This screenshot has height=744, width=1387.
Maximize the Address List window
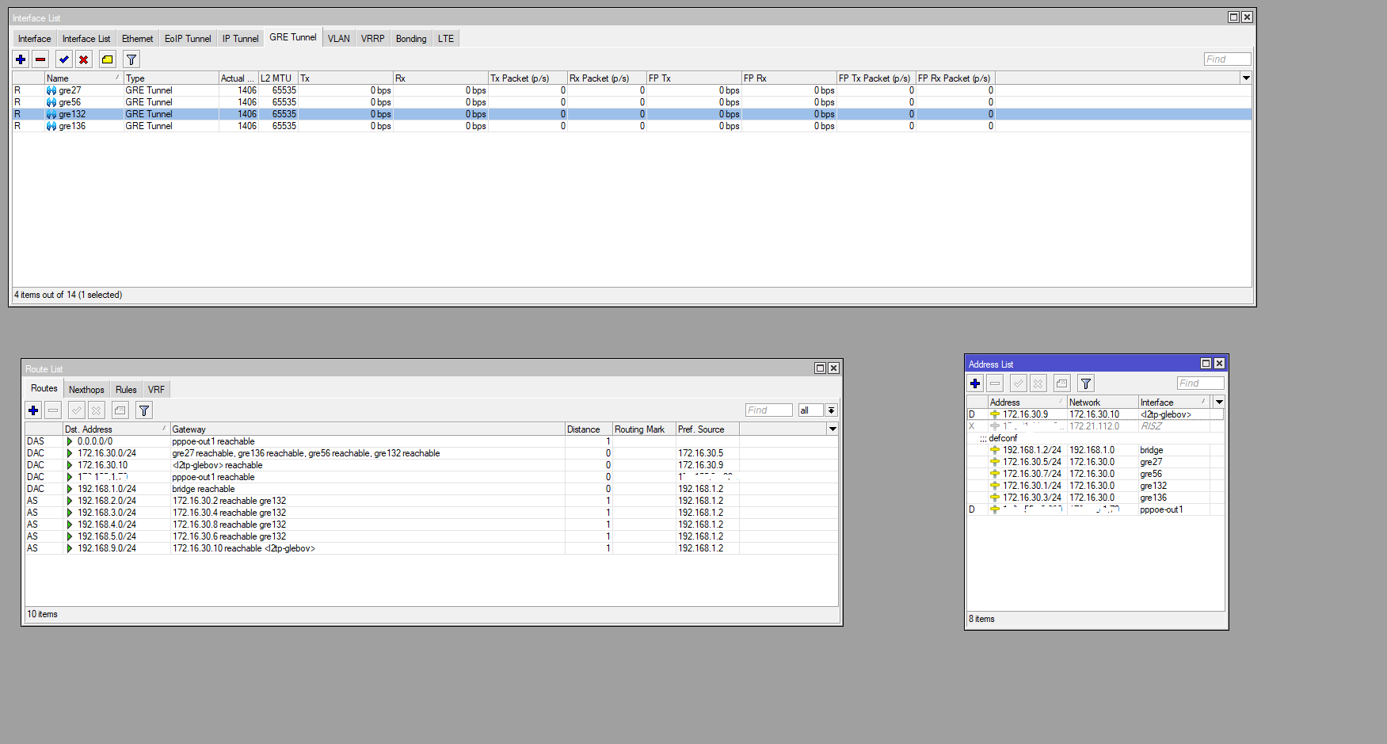pyautogui.click(x=1206, y=364)
